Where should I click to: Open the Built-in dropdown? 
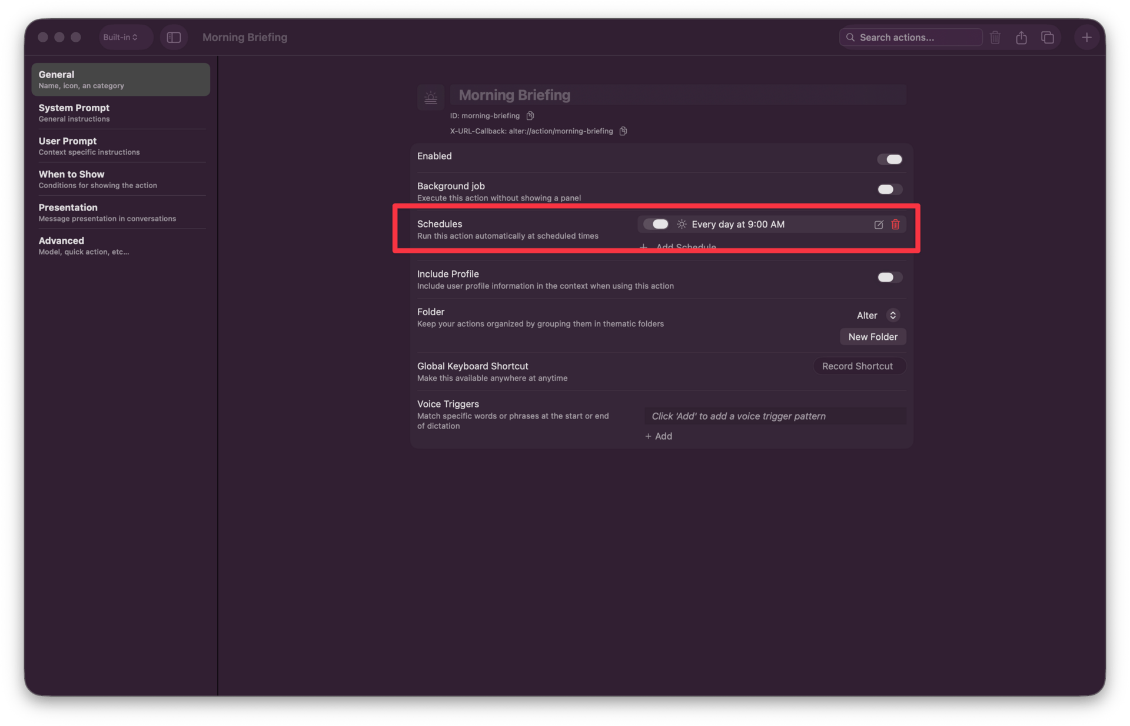(x=121, y=38)
